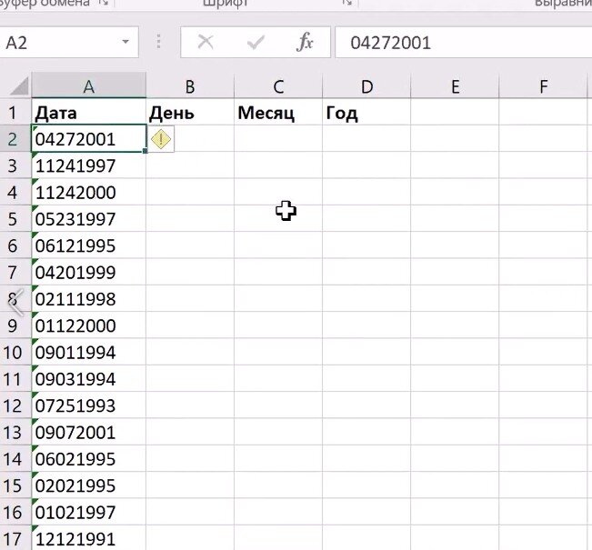Viewport: 592px width, 550px height.
Task: Click the Месяц header cell
Action: point(278,113)
